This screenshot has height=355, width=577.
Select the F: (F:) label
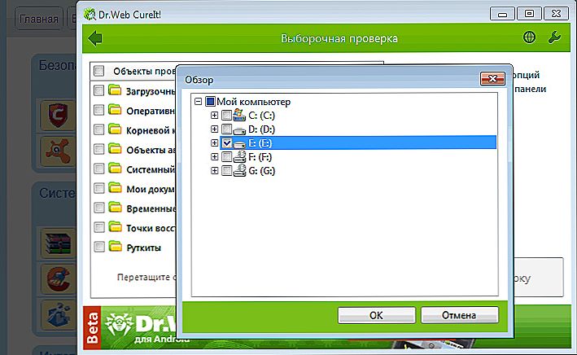click(x=260, y=157)
